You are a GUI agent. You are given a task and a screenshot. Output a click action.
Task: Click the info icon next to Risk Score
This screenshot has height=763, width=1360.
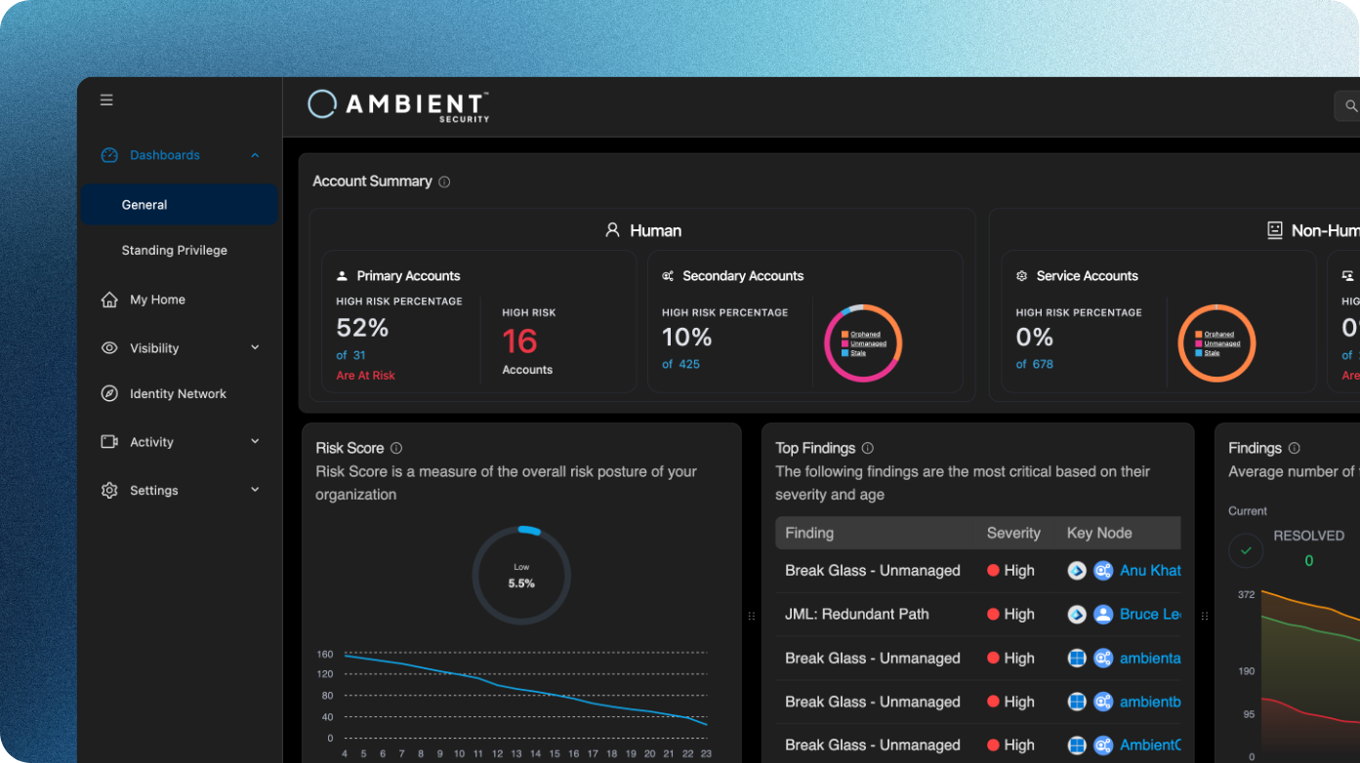coord(396,449)
